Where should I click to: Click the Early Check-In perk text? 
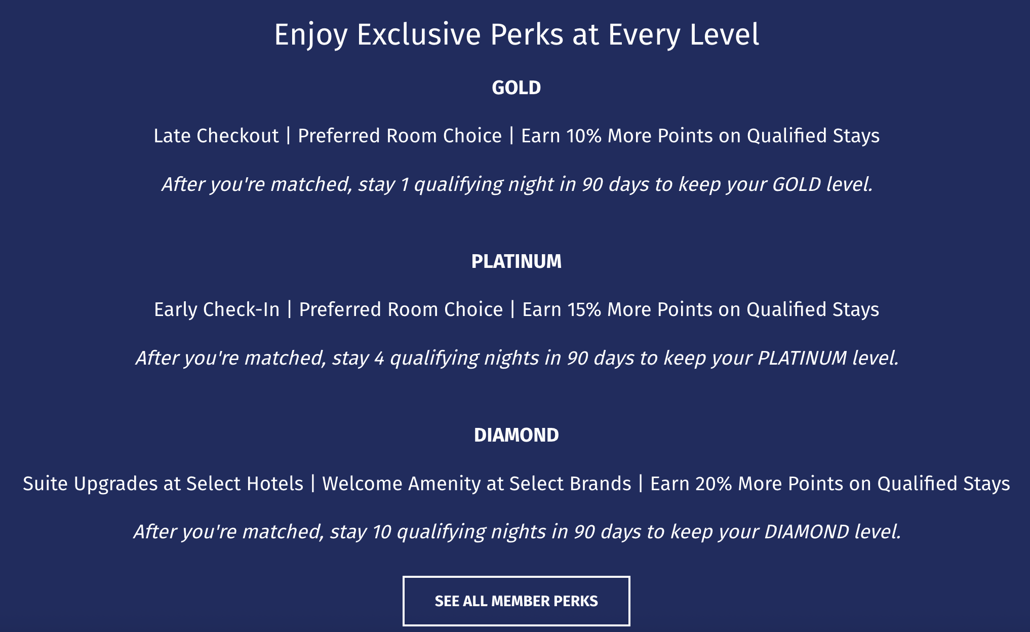(x=217, y=309)
